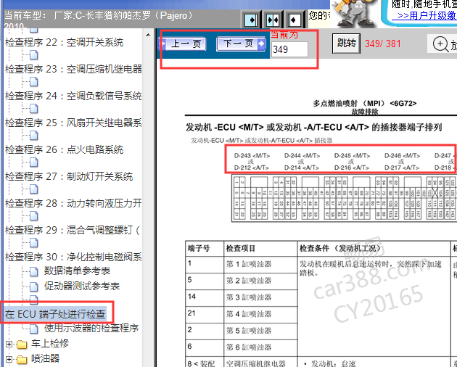Select 检查程序 29：混合气调整螺钉
Viewport: 457px width, 367px height.
[x=73, y=230]
